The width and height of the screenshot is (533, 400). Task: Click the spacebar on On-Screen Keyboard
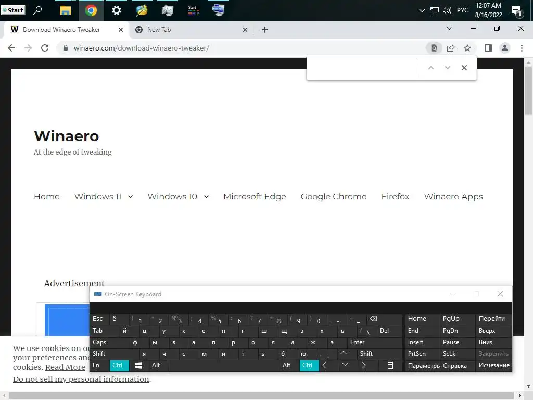pos(224,365)
